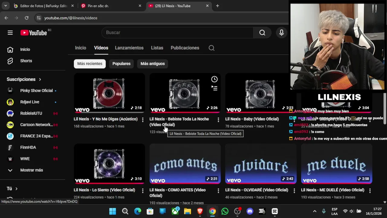Switch to the BeFunky Editor de Fotos tab

44,6
